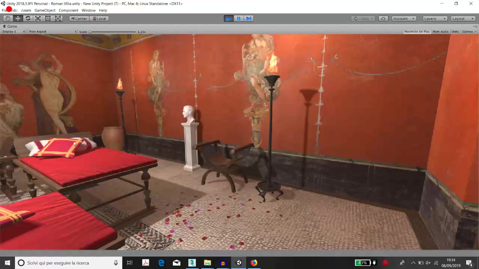Image resolution: width=479 pixels, height=269 pixels.
Task: Open the Account dropdown
Action: pos(404,18)
